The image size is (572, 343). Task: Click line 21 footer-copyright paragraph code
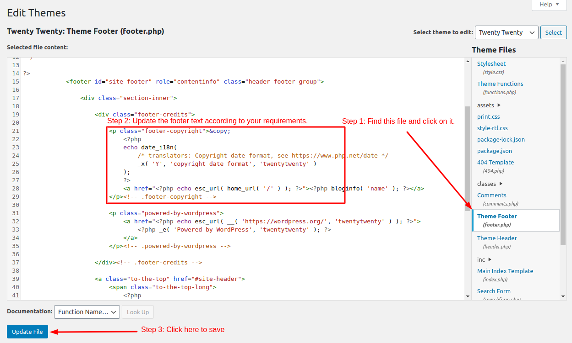(x=169, y=131)
